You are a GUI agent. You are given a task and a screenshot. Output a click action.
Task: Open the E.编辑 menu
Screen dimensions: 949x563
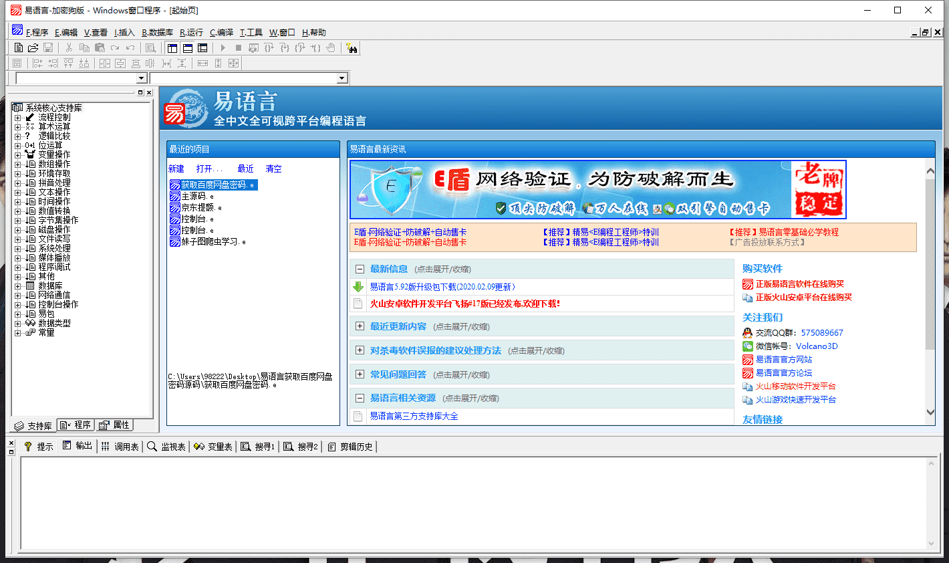[66, 32]
